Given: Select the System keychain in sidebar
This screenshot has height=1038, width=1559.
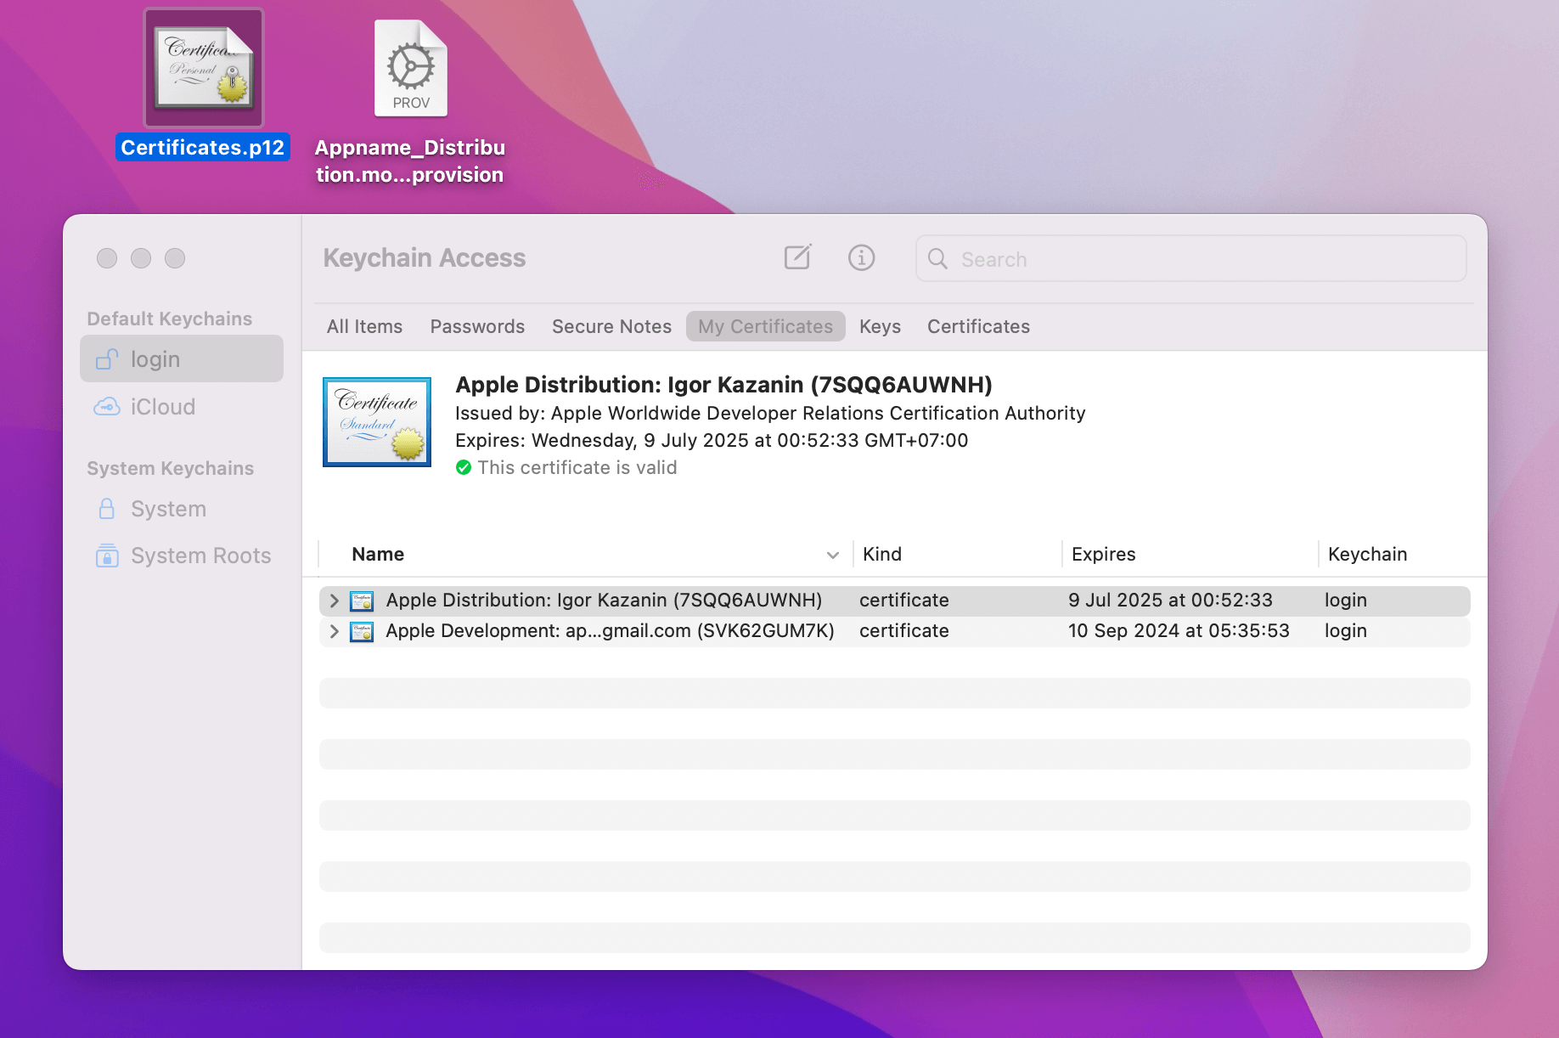Looking at the screenshot, I should click(182, 509).
